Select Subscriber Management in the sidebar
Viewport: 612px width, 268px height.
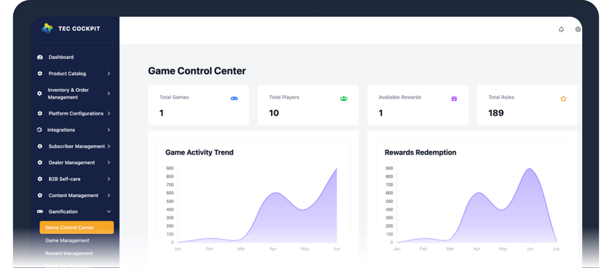[x=76, y=147]
